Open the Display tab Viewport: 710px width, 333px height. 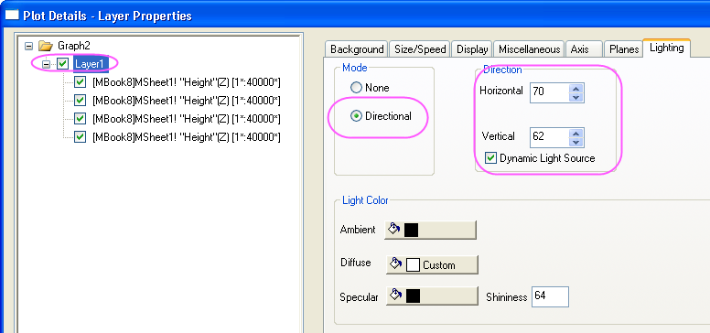click(x=472, y=49)
